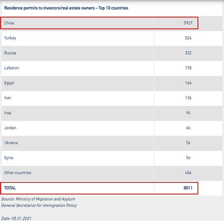224x221 pixels.
Task: Select the Syria row label
Action: 9,158
